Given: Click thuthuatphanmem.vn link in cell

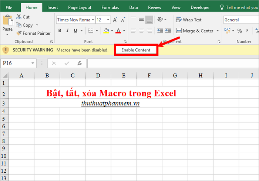Looking at the screenshot, I should (x=110, y=103).
